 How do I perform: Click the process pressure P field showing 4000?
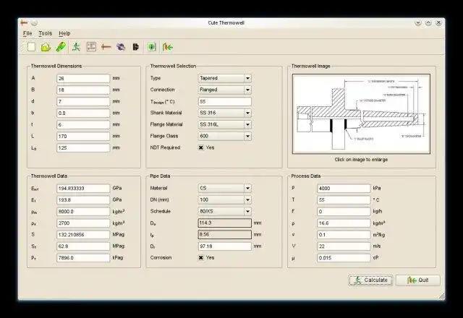click(344, 188)
